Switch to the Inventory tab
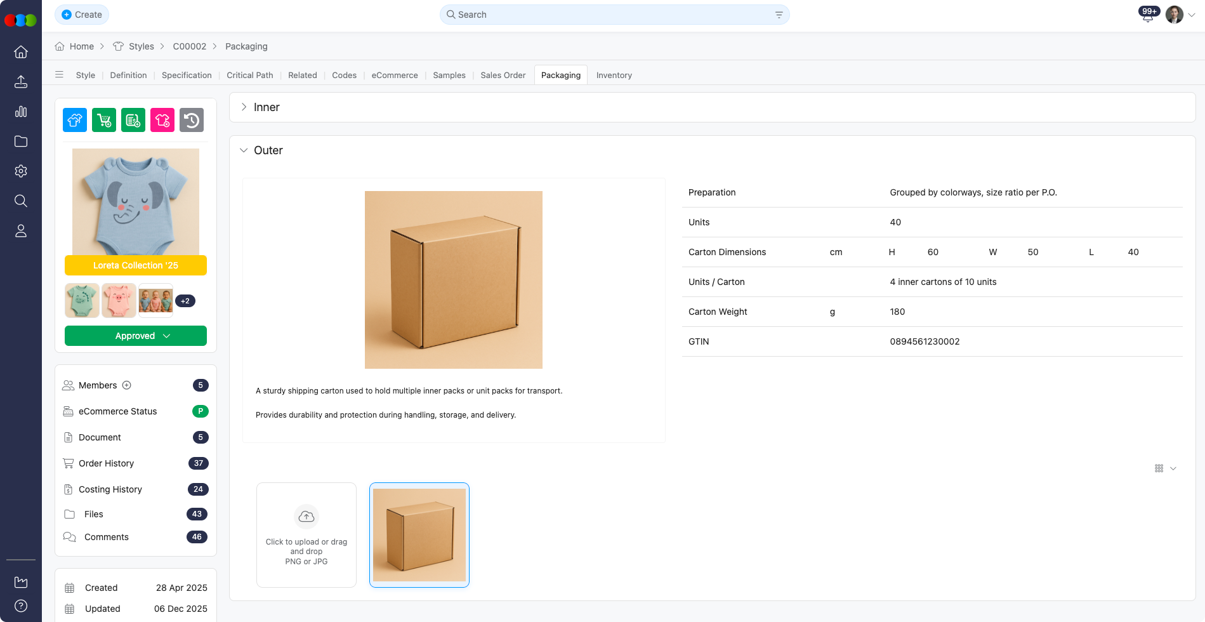 click(613, 75)
